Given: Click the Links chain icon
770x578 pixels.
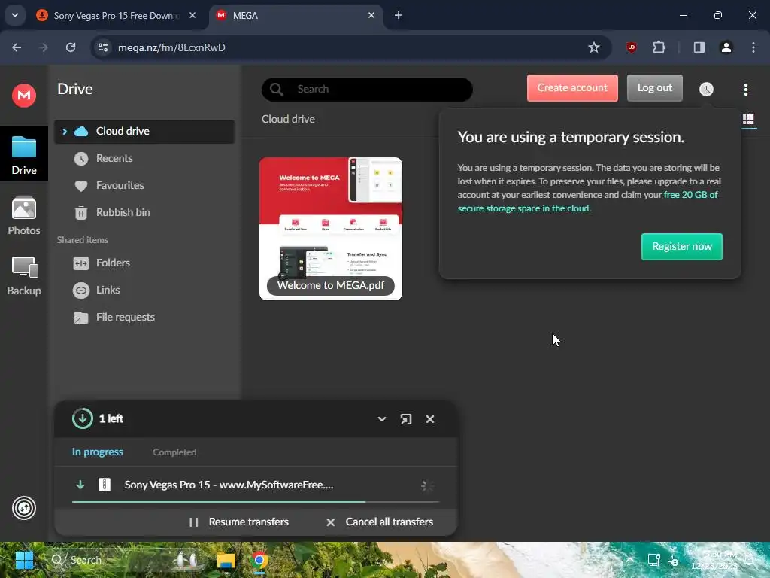Looking at the screenshot, I should 81,291.
